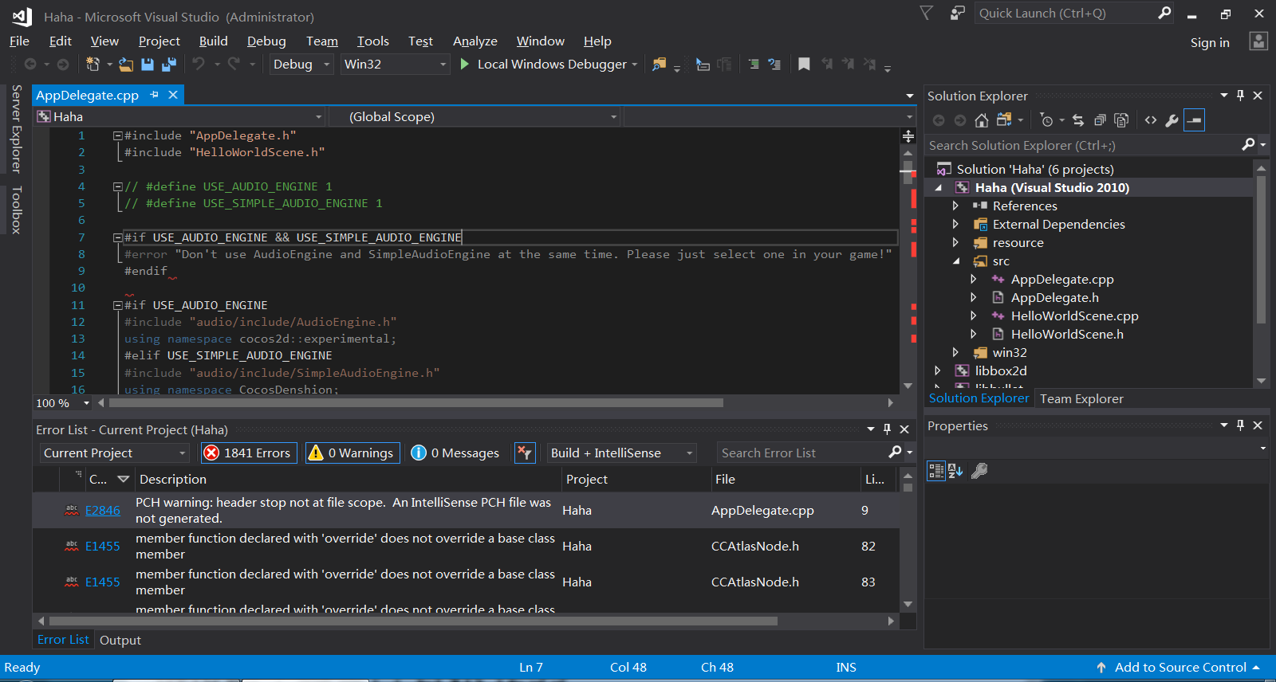Click the Home icon in Solution Explorer
Viewport: 1276px width, 682px height.
coord(982,120)
